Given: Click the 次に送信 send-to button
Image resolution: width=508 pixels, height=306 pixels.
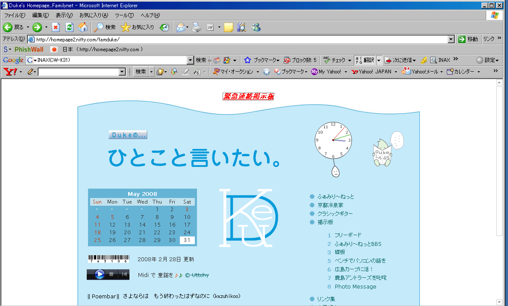Looking at the screenshot, I should pos(400,60).
